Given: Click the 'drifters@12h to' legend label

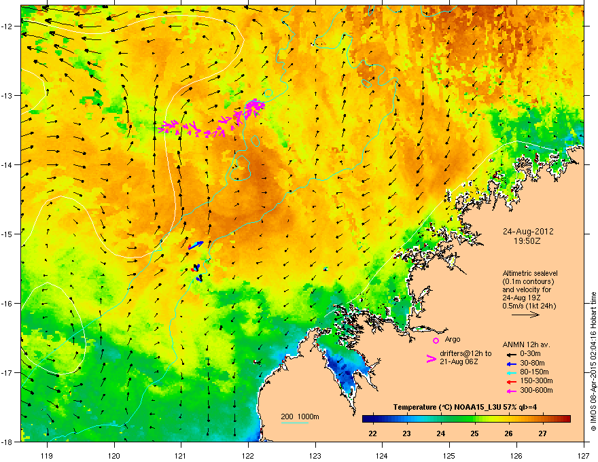Looking at the screenshot, I should click(465, 354).
